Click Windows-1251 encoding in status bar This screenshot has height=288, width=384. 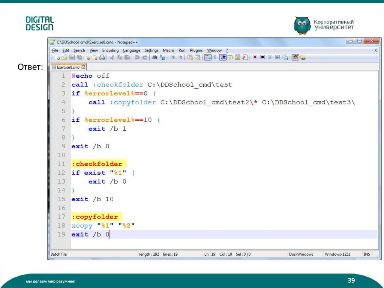pos(337,254)
